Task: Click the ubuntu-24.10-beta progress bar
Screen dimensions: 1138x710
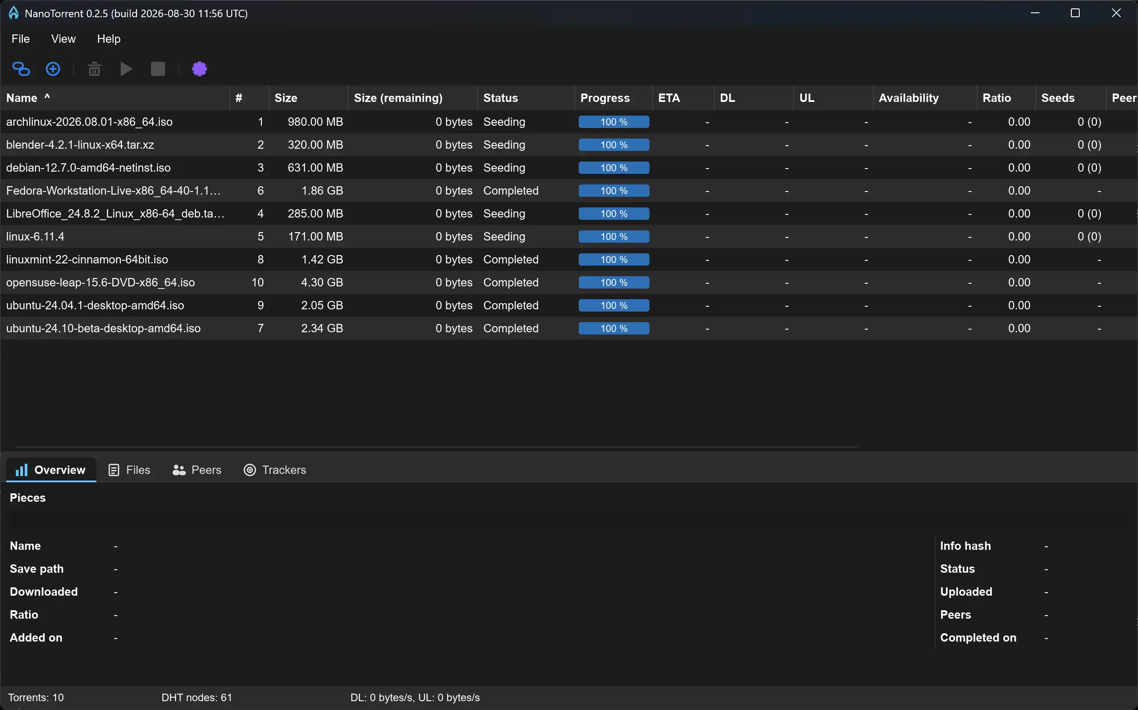Action: (x=614, y=328)
